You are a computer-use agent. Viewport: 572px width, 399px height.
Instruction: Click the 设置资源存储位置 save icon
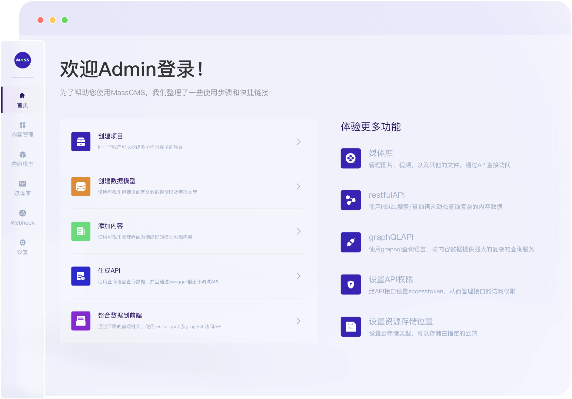[351, 327]
